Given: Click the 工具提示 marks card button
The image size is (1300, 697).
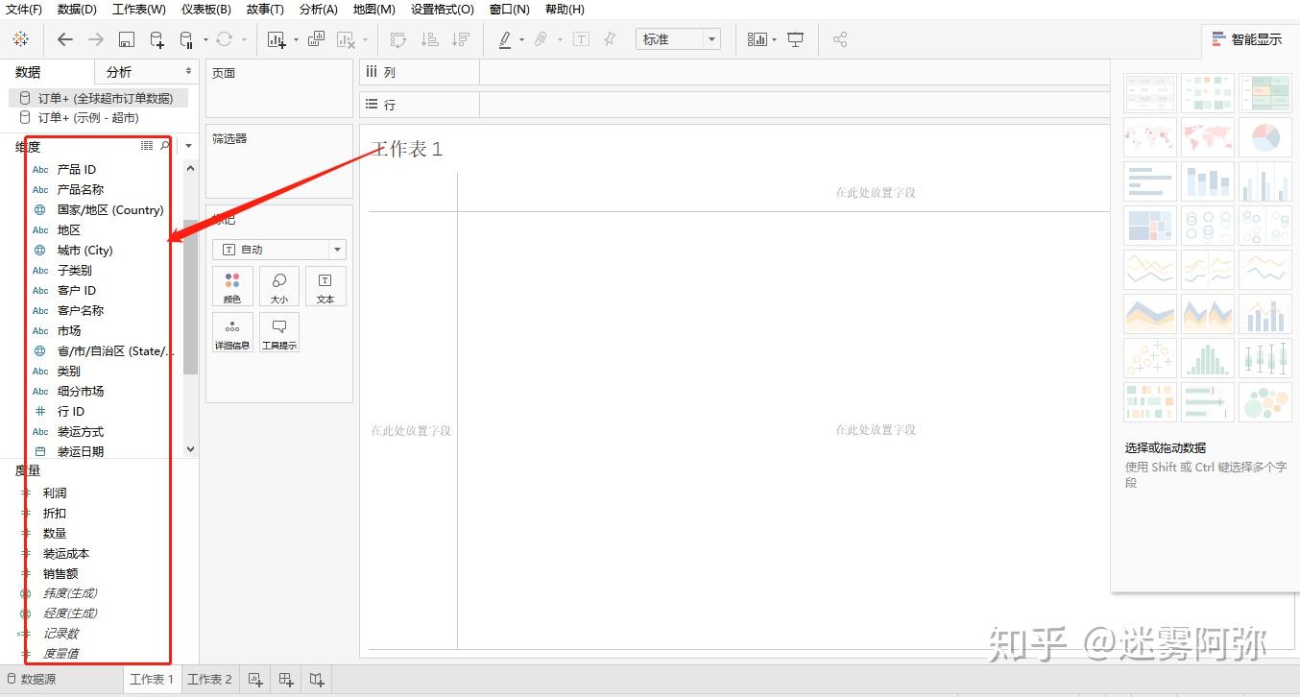Looking at the screenshot, I should click(x=279, y=332).
